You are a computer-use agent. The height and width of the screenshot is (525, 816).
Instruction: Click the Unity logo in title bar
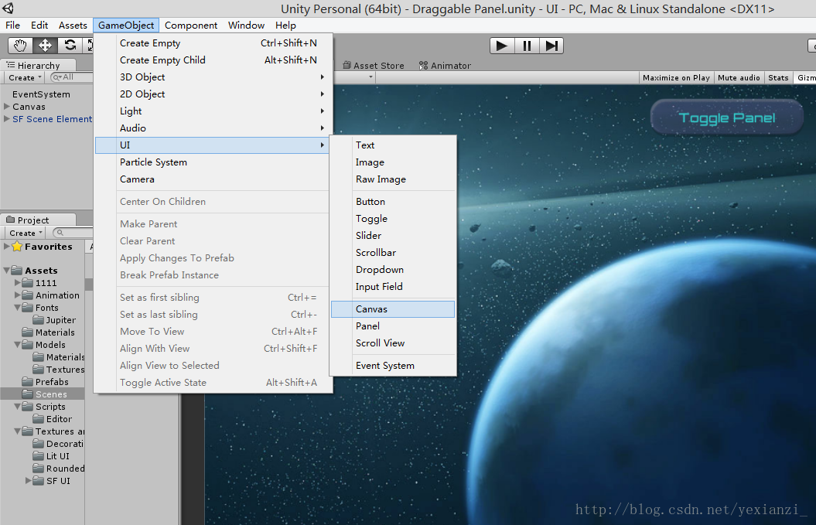8,9
